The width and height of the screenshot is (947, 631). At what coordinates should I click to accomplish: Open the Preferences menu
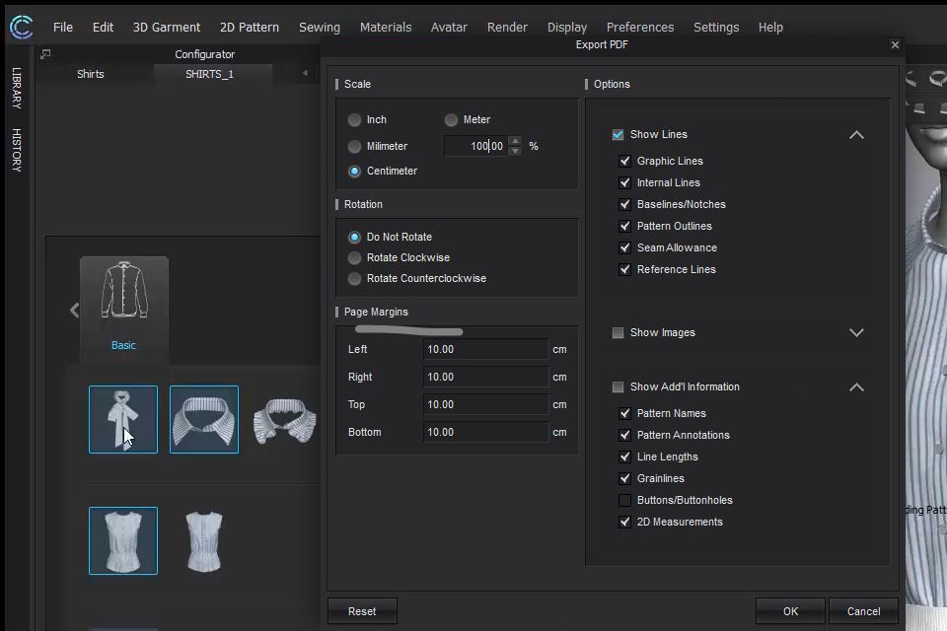pyautogui.click(x=640, y=28)
